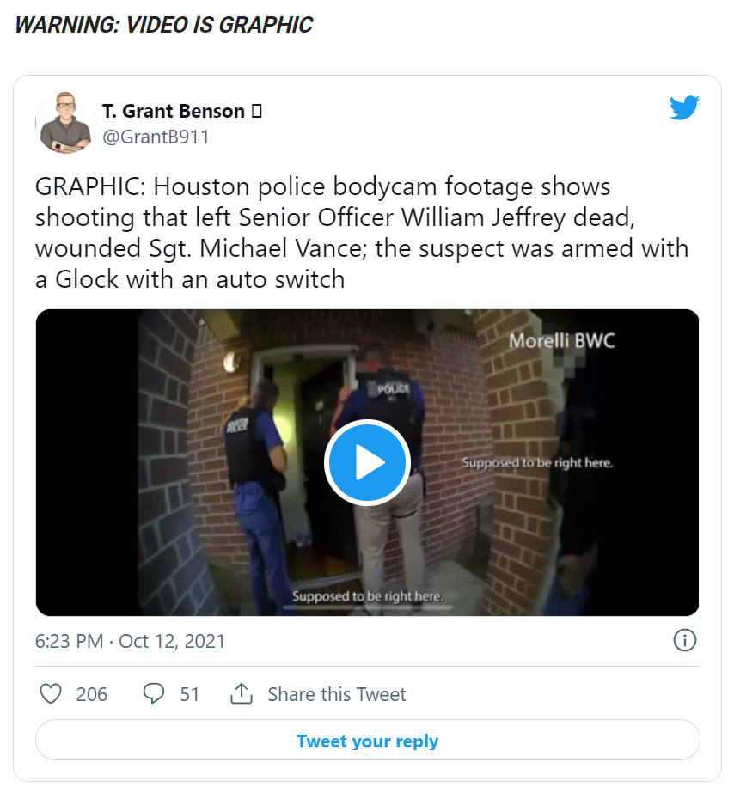Click the WARNING: VIDEO IS GRAPHIC heading
This screenshot has width=734, height=793.
coord(164,25)
